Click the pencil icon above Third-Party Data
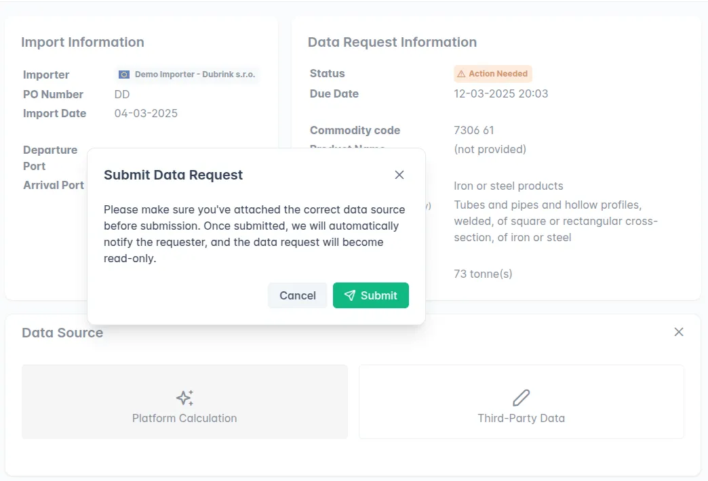Image resolution: width=708 pixels, height=481 pixels. 521,398
